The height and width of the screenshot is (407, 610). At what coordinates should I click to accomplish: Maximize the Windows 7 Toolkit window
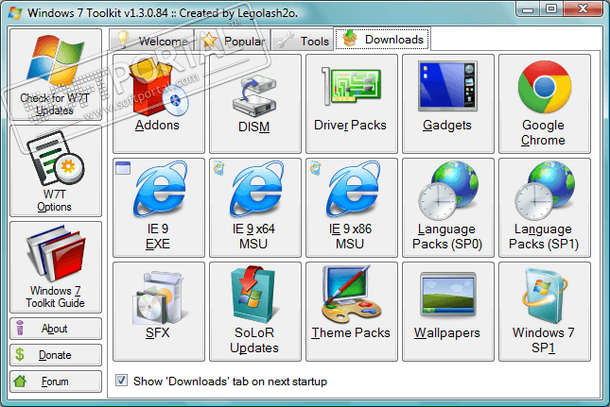[551, 8]
